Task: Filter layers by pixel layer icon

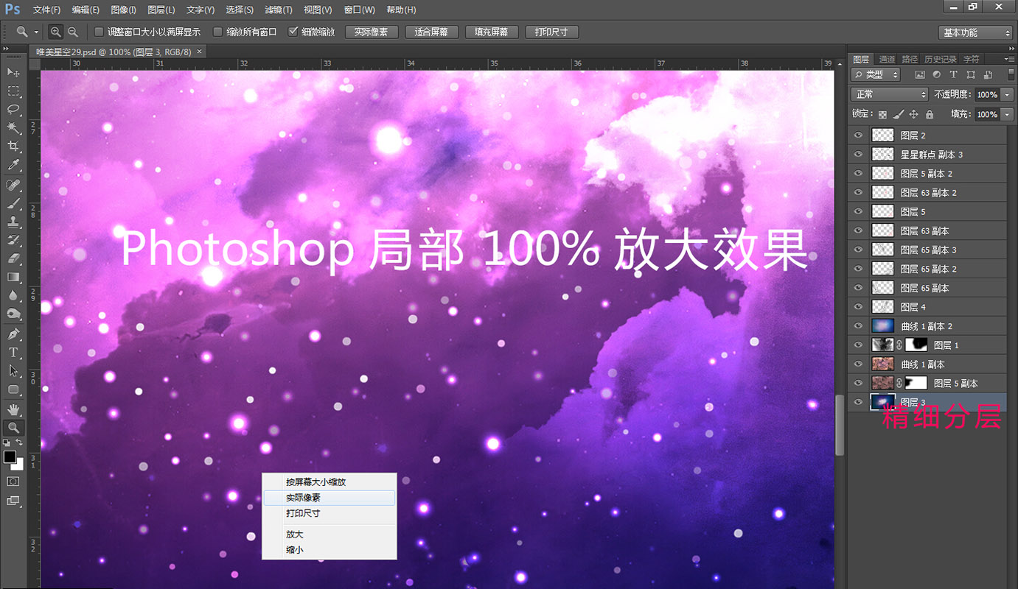Action: click(x=920, y=74)
